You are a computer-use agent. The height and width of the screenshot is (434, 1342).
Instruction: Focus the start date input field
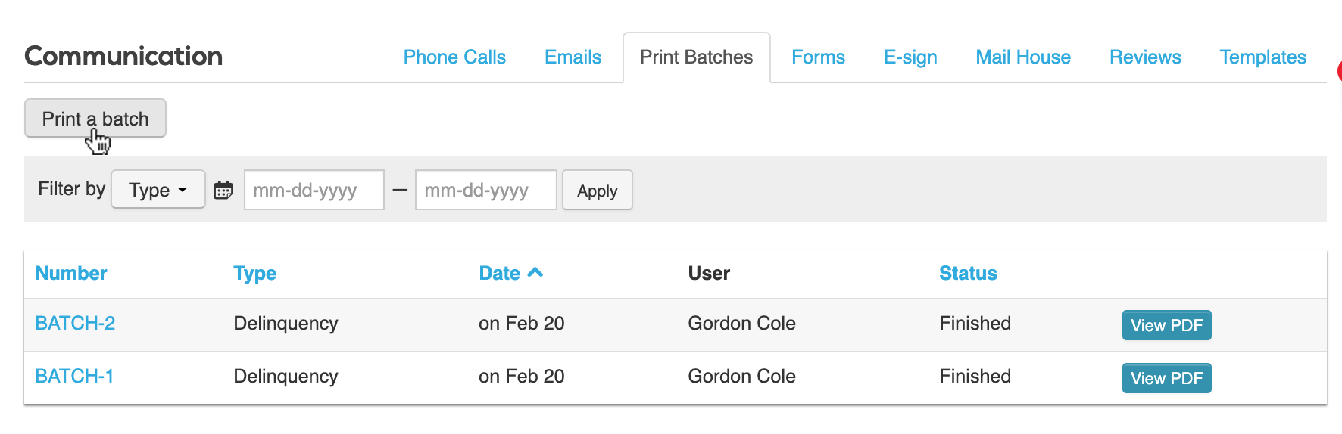point(314,191)
